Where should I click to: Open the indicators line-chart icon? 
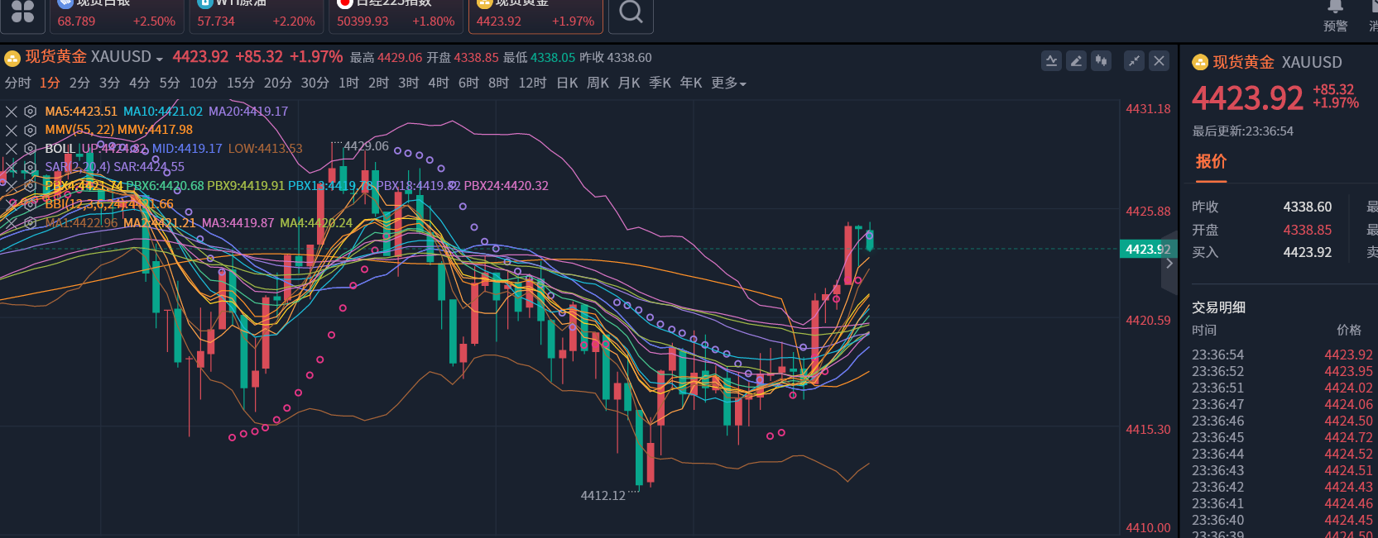pos(1051,60)
